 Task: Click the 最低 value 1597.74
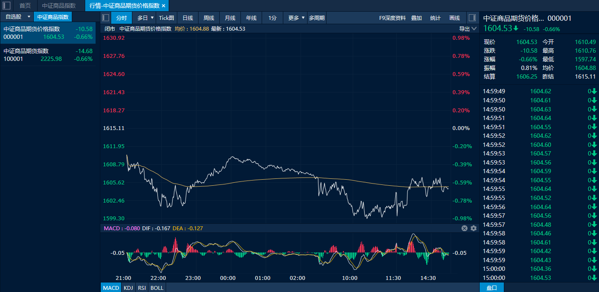(x=586, y=59)
